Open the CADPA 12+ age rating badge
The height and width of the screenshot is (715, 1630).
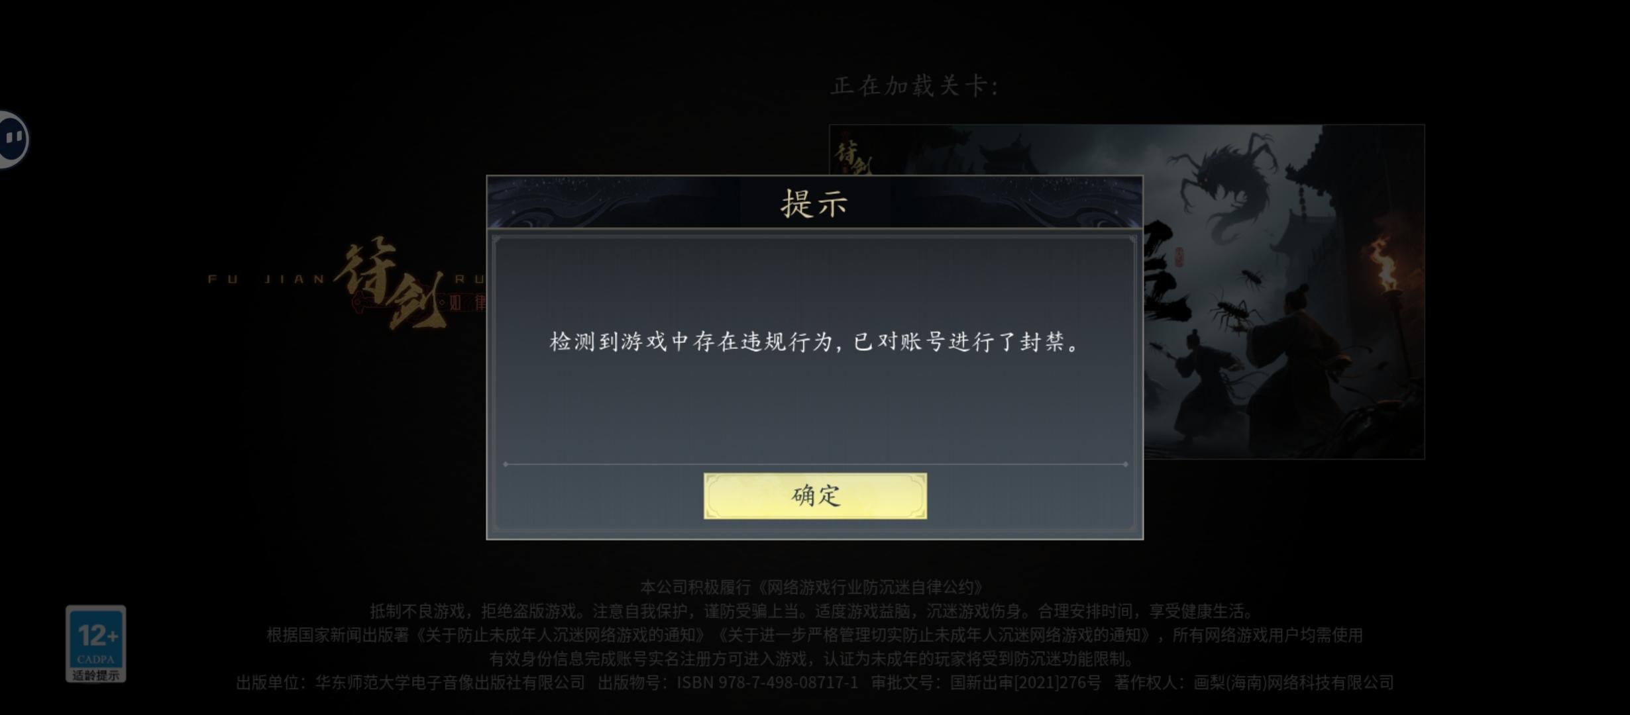95,643
